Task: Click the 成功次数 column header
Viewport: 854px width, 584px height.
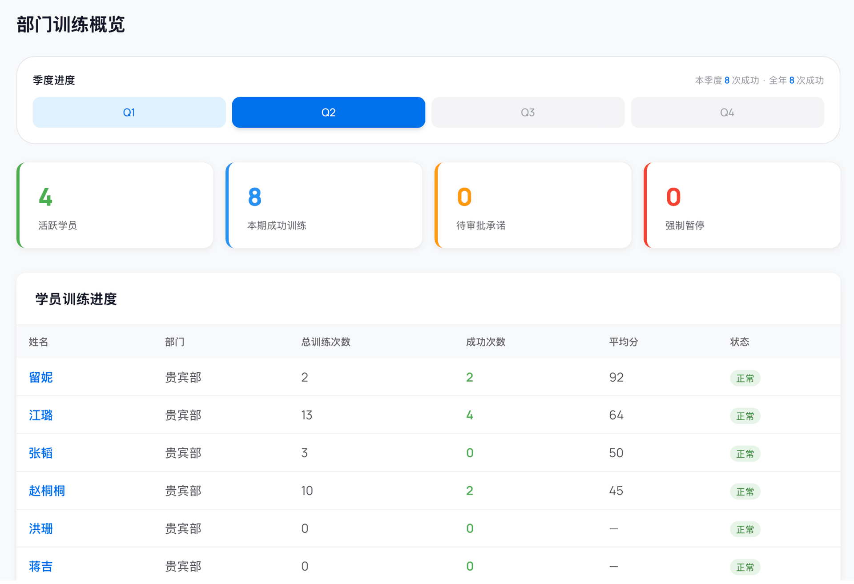Action: 486,342
